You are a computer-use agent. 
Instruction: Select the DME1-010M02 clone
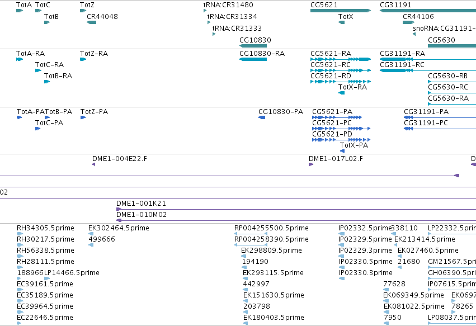pyautogui.click(x=296, y=220)
